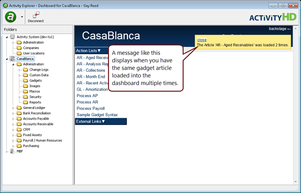Image resolution: width=301 pixels, height=193 pixels.
Task: Select the CRM folder icon
Action: (19, 129)
